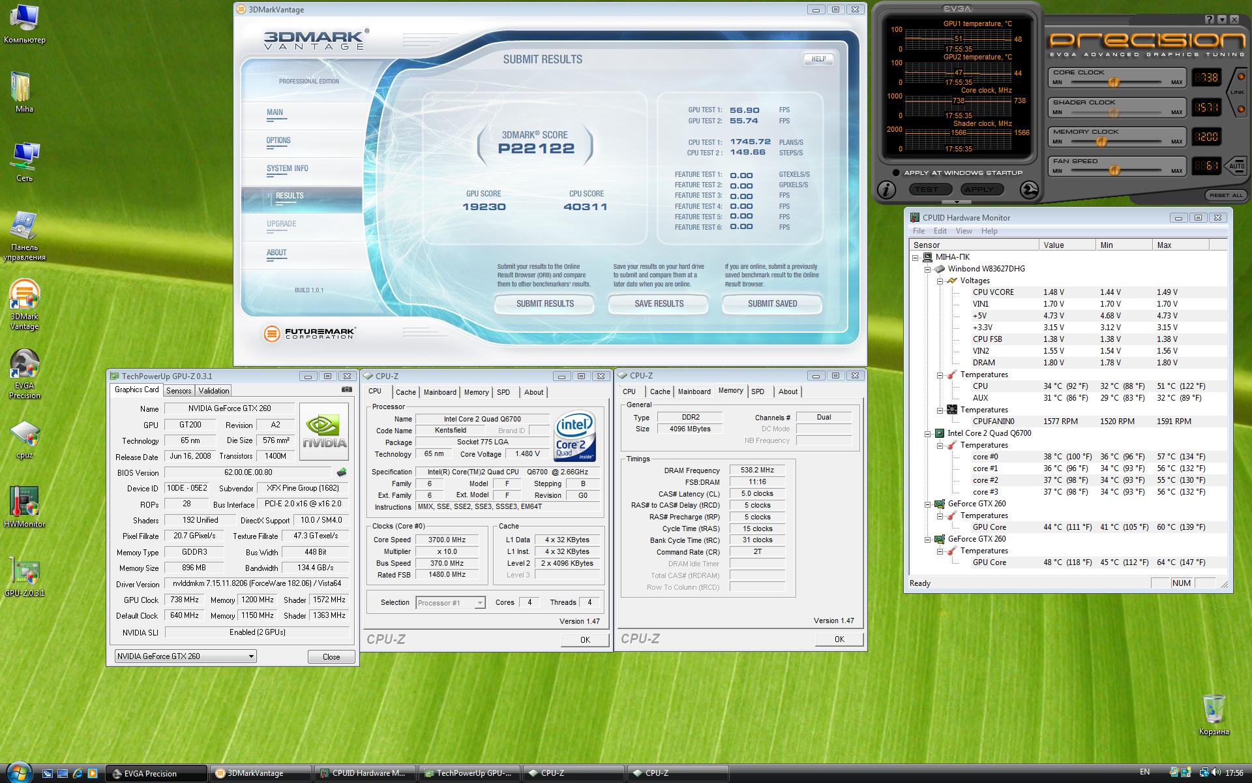
Task: Adjust the Fan Speed slider handle
Action: 1114,170
